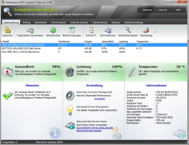The image size is (189, 145).
Task: Click the app icon in the title bar
Action: pos(3,2)
